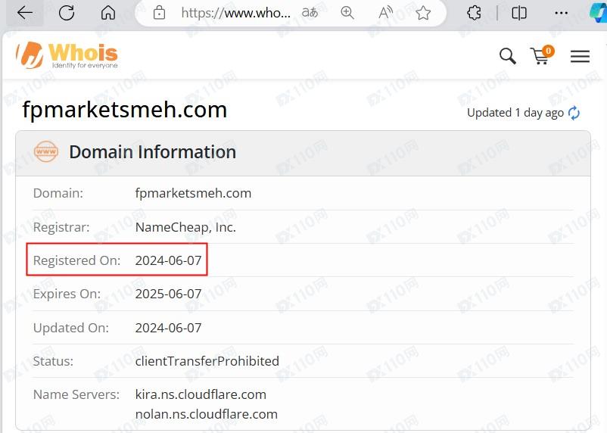The width and height of the screenshot is (607, 433).
Task: Click the Whois logo
Action: 67,55
